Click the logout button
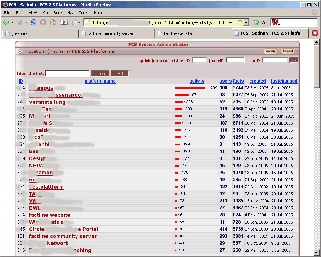The width and height of the screenshot is (321, 257). point(288,51)
